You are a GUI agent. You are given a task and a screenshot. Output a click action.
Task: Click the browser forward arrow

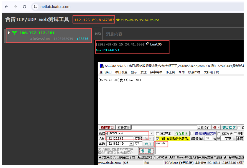(15, 7)
